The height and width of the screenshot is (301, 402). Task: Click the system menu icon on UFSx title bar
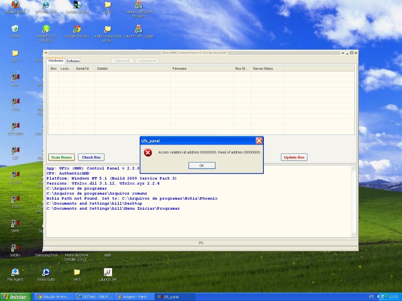46,53
